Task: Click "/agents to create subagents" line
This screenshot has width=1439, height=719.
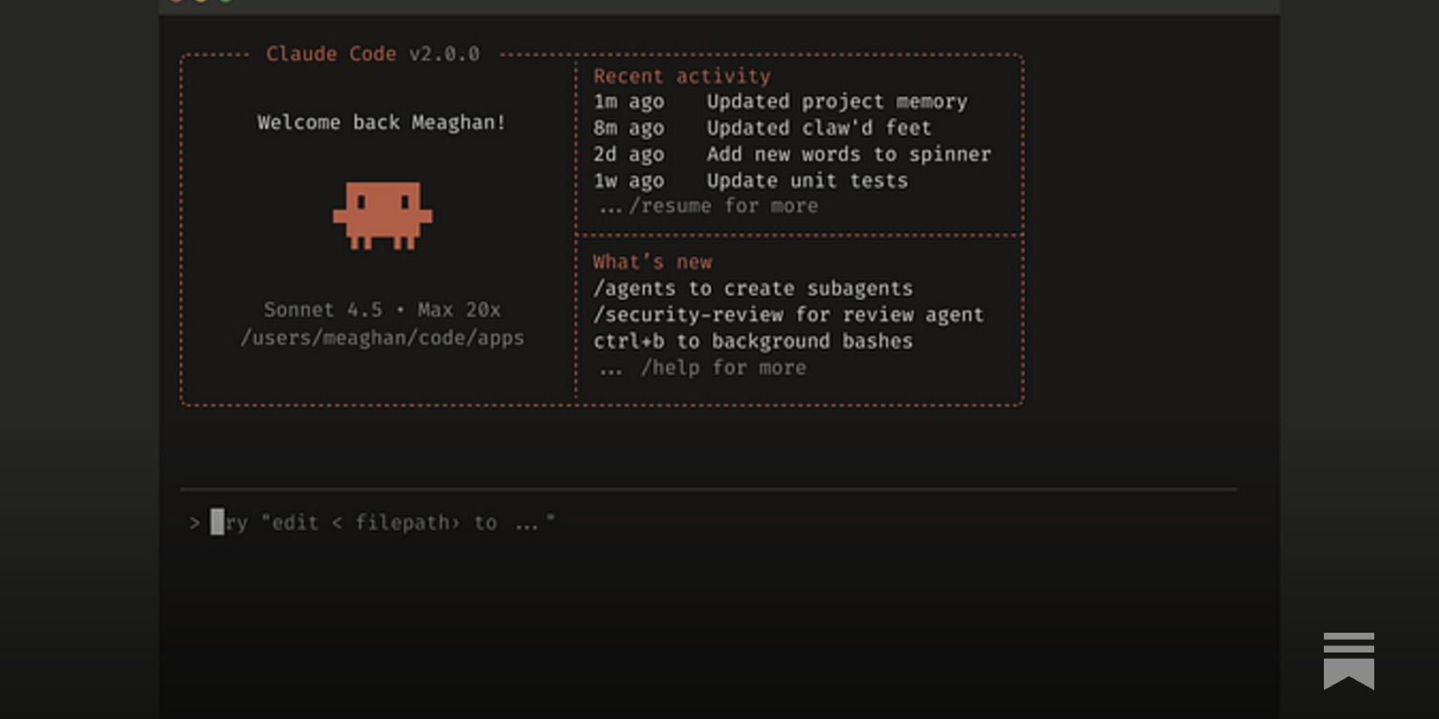Action: tap(753, 288)
